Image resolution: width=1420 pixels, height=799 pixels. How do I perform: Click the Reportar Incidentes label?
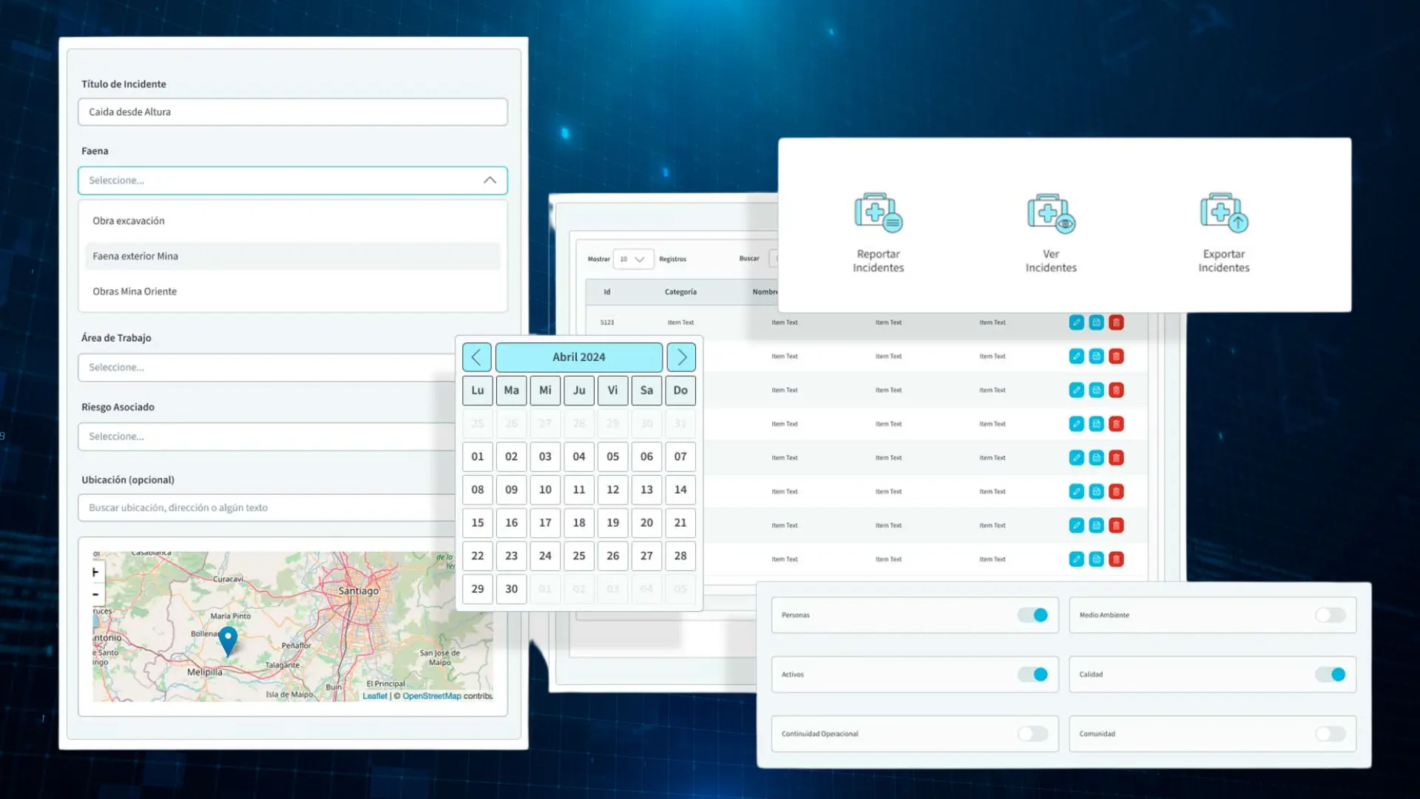coord(878,261)
